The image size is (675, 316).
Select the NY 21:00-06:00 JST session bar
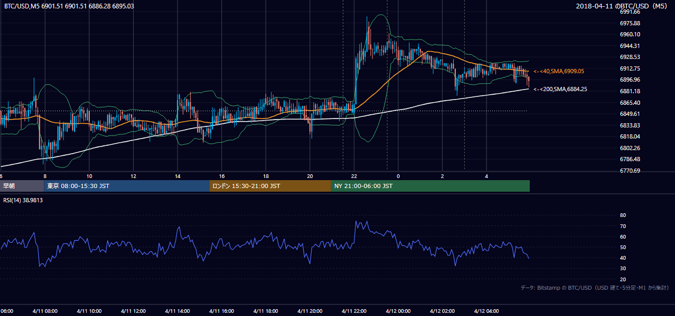430,186
